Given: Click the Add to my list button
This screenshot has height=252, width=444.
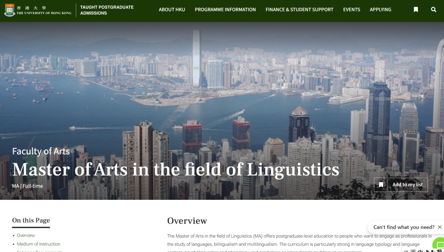Looking at the screenshot, I should coord(401,185).
